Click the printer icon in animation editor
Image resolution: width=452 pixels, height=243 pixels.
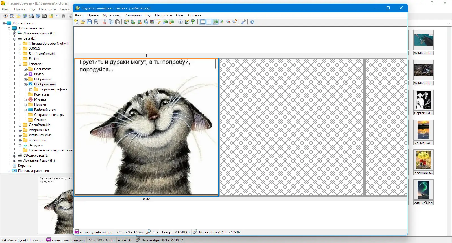click(96, 22)
